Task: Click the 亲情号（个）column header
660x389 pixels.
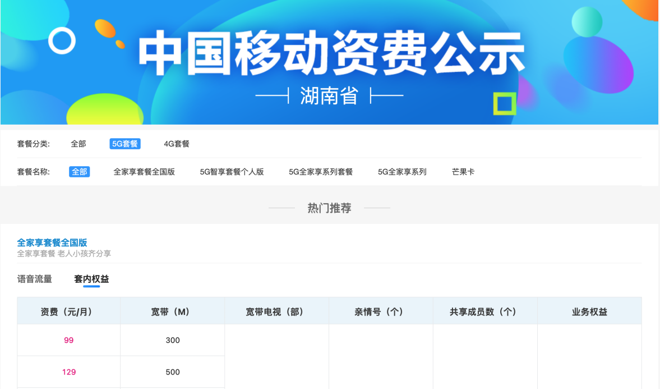Action: pos(380,311)
